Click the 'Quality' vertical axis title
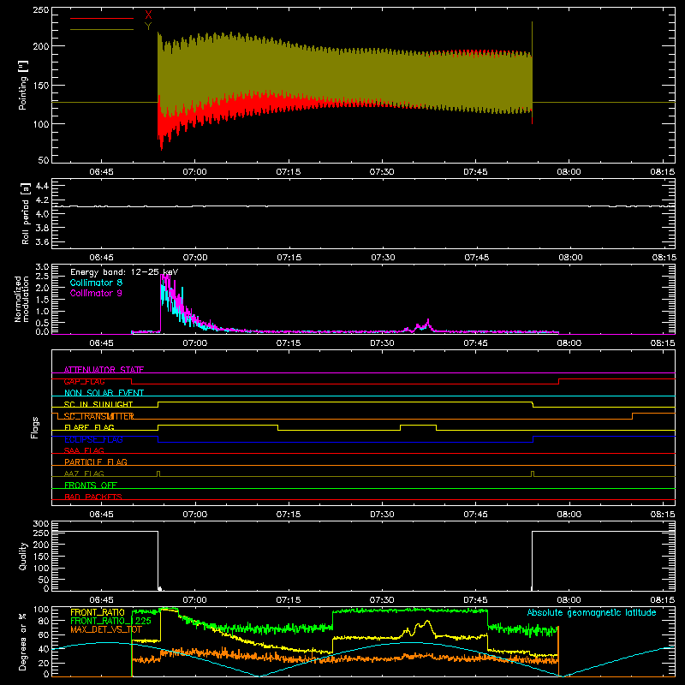This screenshot has height=685, width=685. point(23,556)
